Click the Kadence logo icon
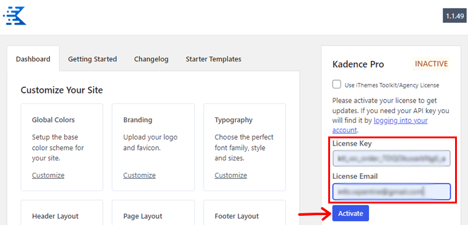This screenshot has width=468, height=225. click(x=14, y=15)
